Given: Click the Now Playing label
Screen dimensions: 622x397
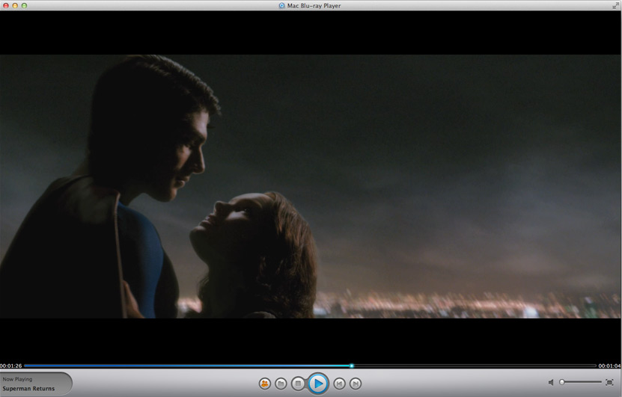Looking at the screenshot, I should click(17, 379).
